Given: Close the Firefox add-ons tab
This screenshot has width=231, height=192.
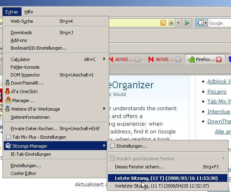Looking at the screenshot, I should 219,59.
